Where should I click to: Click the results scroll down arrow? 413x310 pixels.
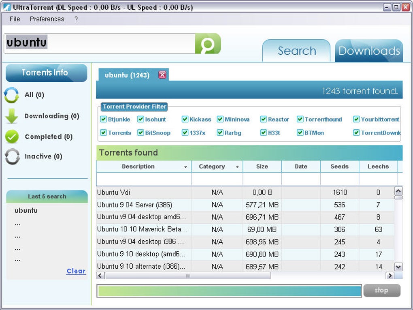(x=398, y=267)
